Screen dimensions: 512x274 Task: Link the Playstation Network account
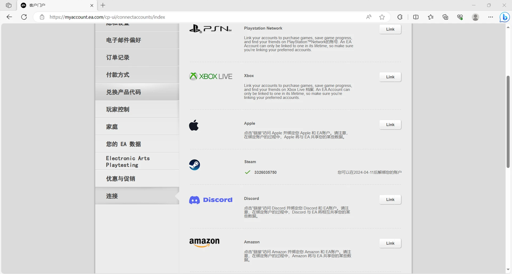click(390, 29)
